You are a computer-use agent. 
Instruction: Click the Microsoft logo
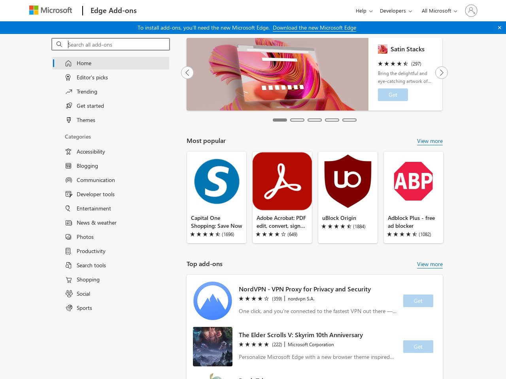pyautogui.click(x=51, y=10)
